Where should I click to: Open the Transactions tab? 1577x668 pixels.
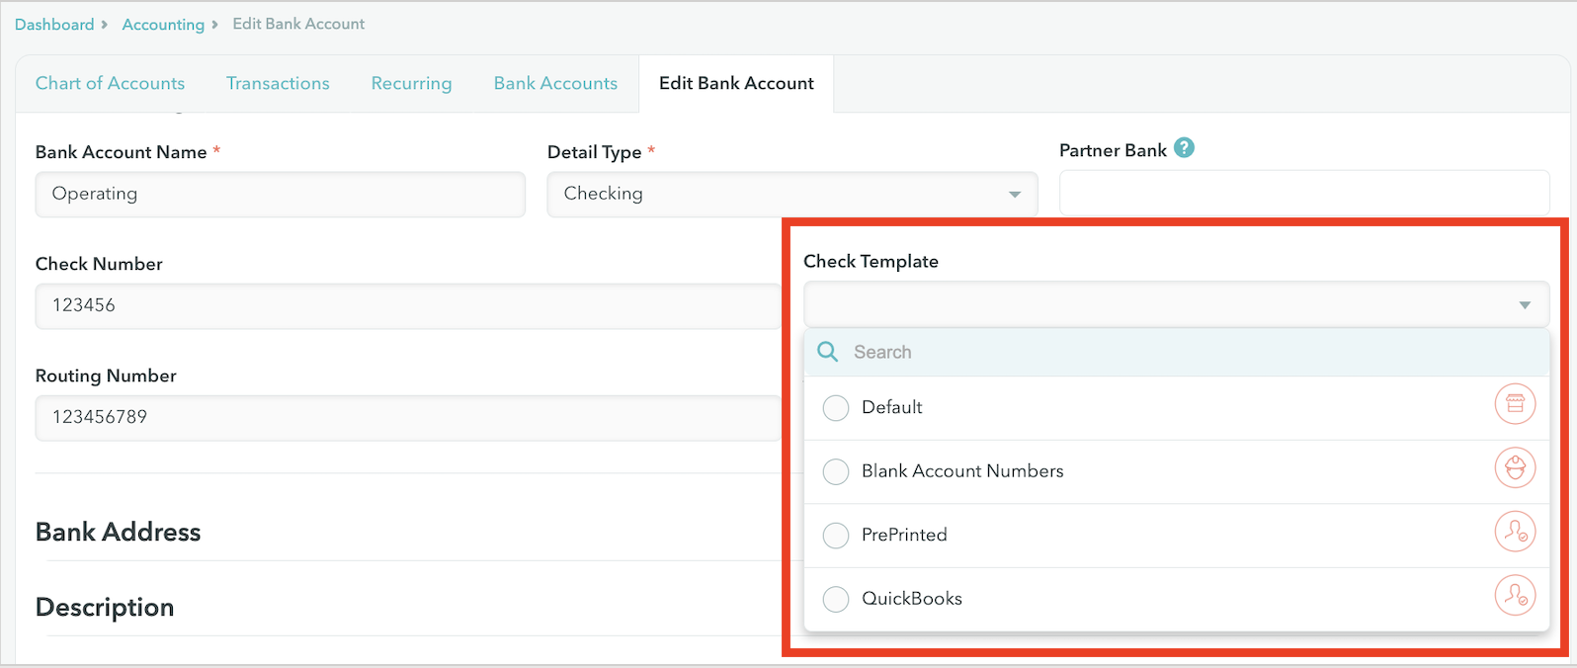(278, 84)
